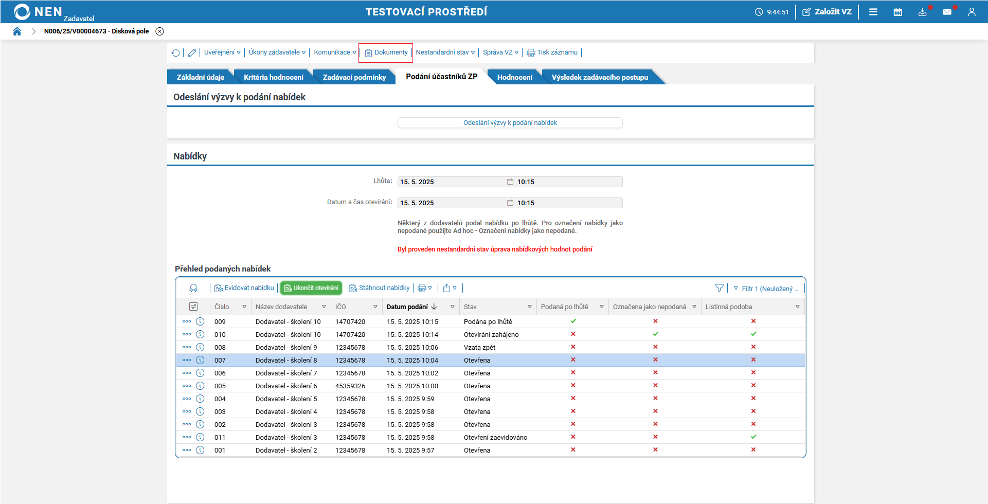Open the Filtr 1 dropdown
The image size is (988, 504).
point(766,289)
